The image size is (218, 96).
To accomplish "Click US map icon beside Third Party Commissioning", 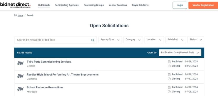I will (21, 63).
